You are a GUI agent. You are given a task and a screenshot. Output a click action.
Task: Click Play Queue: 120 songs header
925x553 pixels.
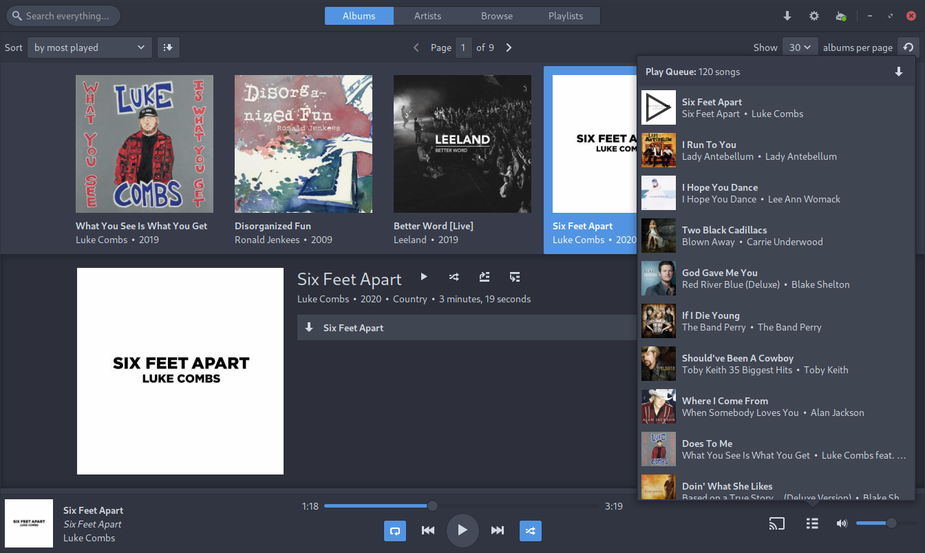[x=692, y=72]
